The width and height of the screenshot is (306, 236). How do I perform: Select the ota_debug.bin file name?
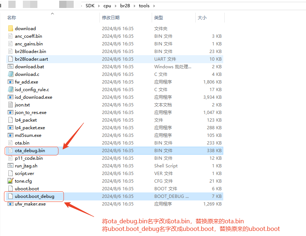coord(30,151)
